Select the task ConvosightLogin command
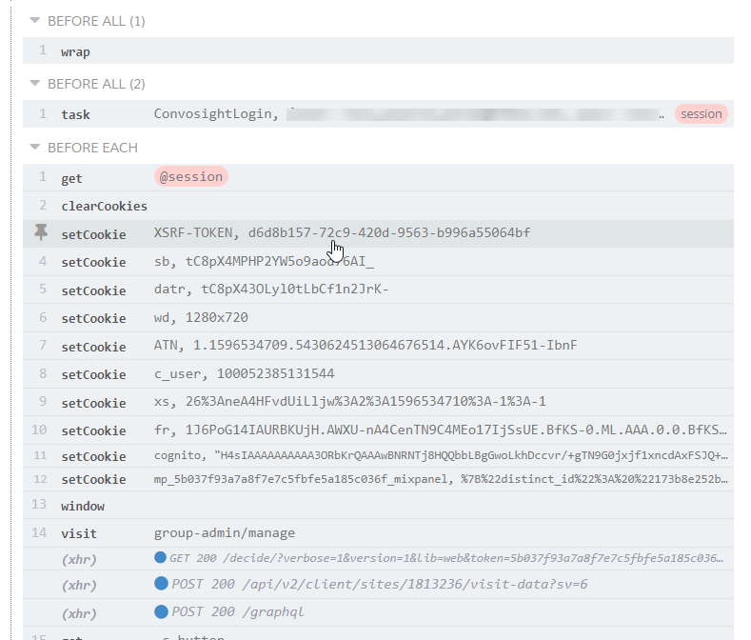751x640 pixels. (378, 114)
